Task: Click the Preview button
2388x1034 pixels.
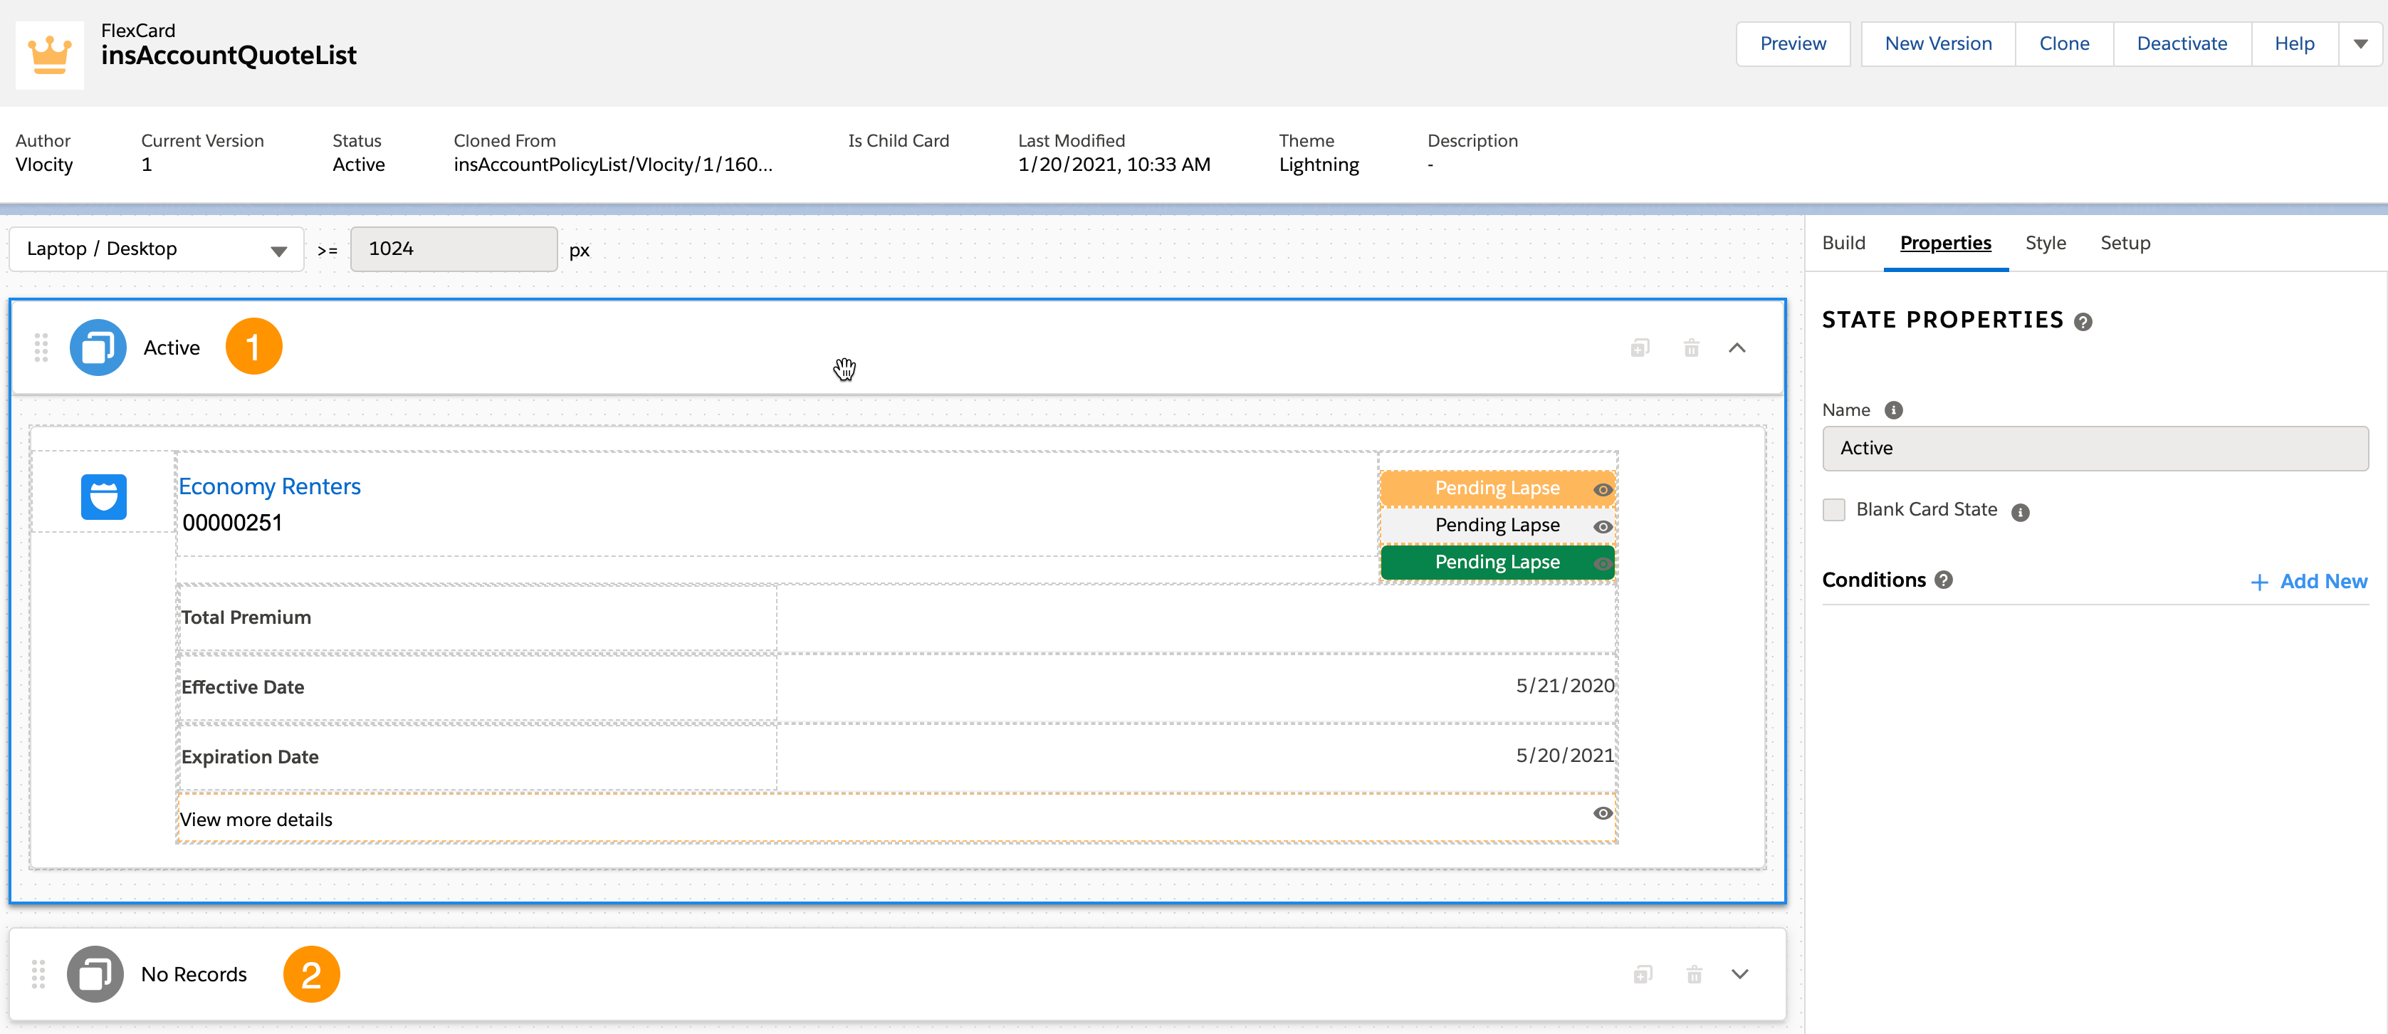Action: [x=1792, y=43]
